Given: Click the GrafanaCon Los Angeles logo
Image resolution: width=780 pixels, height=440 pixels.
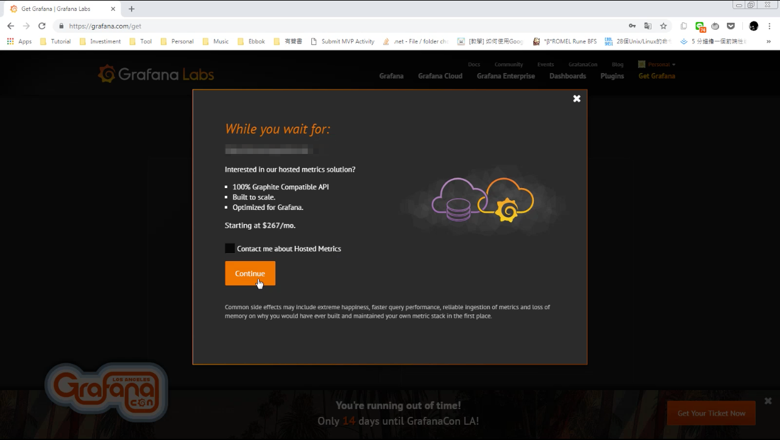Looking at the screenshot, I should [x=106, y=393].
